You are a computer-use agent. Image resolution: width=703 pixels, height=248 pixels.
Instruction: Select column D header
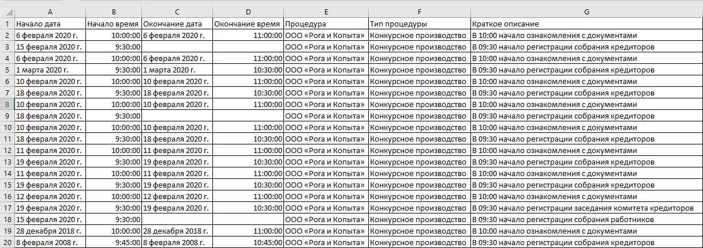tap(248, 12)
